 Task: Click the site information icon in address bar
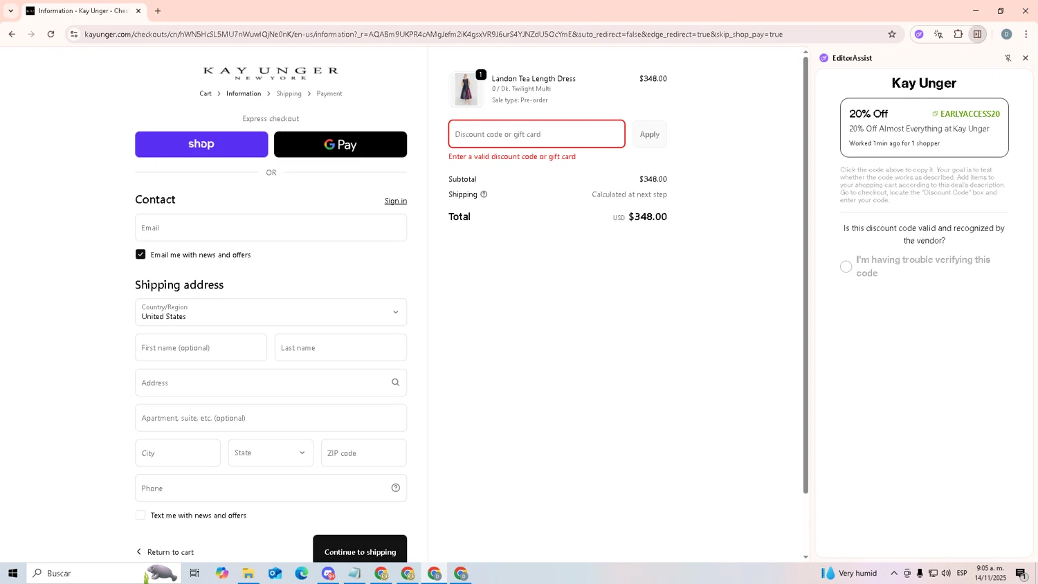(x=74, y=34)
